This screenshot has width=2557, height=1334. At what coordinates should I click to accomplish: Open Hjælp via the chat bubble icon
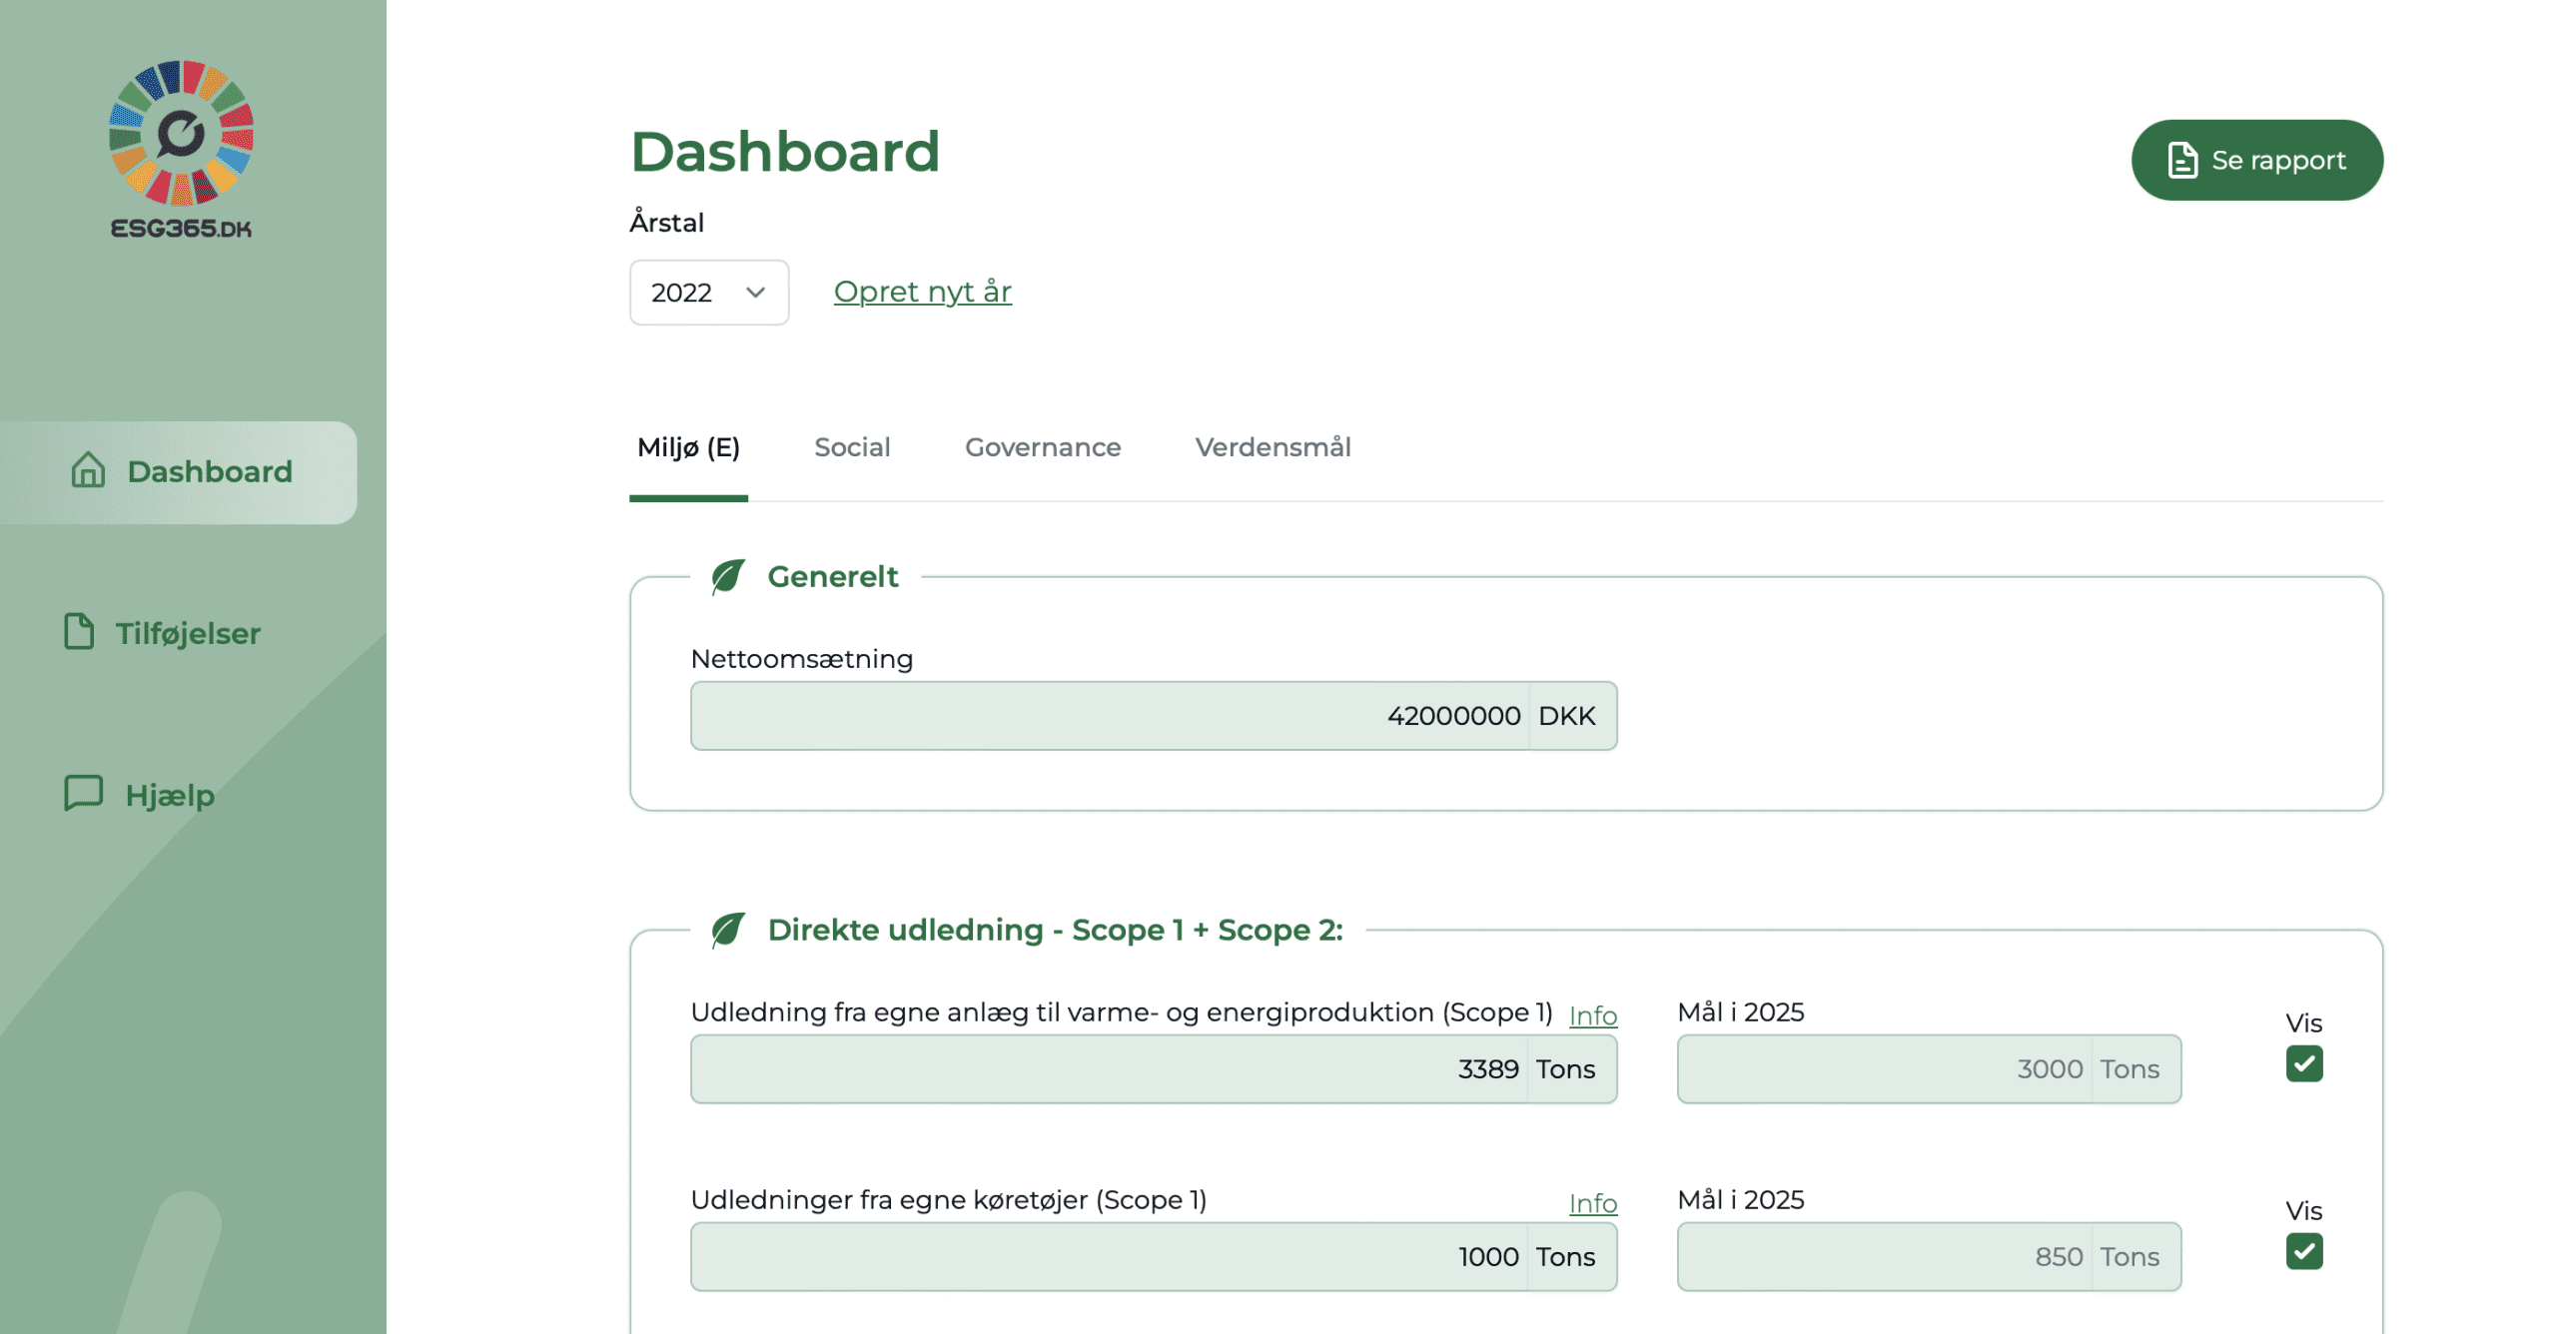click(82, 794)
